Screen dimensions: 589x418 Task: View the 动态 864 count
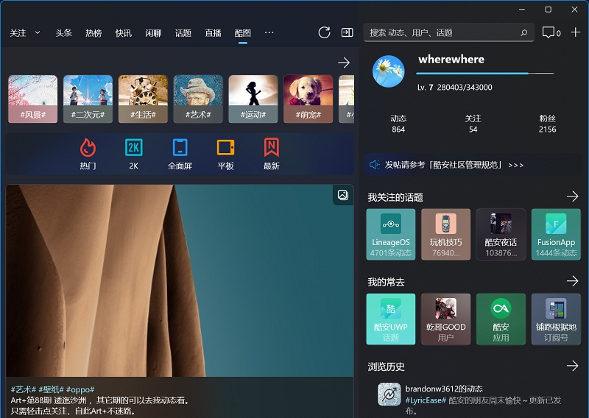pyautogui.click(x=398, y=124)
